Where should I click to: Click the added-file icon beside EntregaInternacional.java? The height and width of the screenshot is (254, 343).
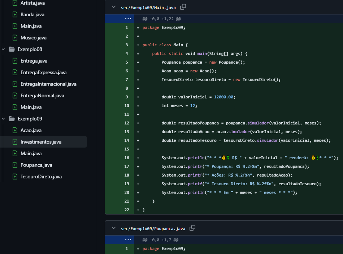15,84
